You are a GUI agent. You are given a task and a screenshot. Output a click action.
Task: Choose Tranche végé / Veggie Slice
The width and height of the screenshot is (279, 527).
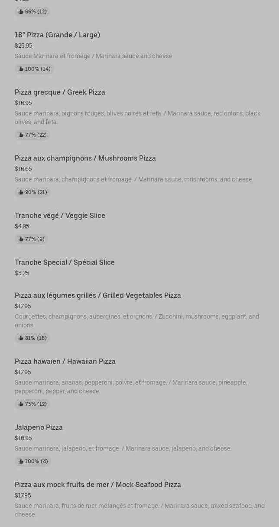[x=60, y=215]
